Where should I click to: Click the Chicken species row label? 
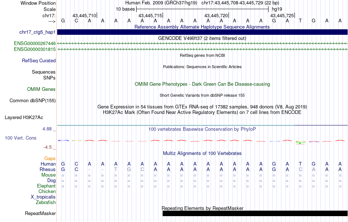(47, 191)
